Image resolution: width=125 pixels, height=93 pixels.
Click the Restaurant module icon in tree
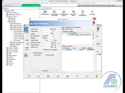tap(7, 59)
